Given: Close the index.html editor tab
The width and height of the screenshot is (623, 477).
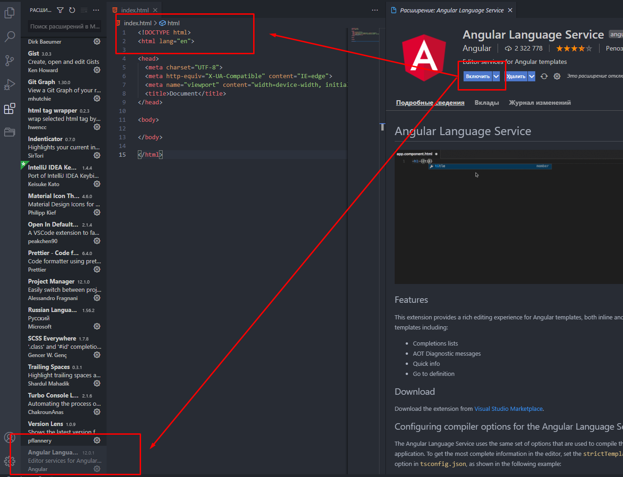Looking at the screenshot, I should pyautogui.click(x=155, y=10).
